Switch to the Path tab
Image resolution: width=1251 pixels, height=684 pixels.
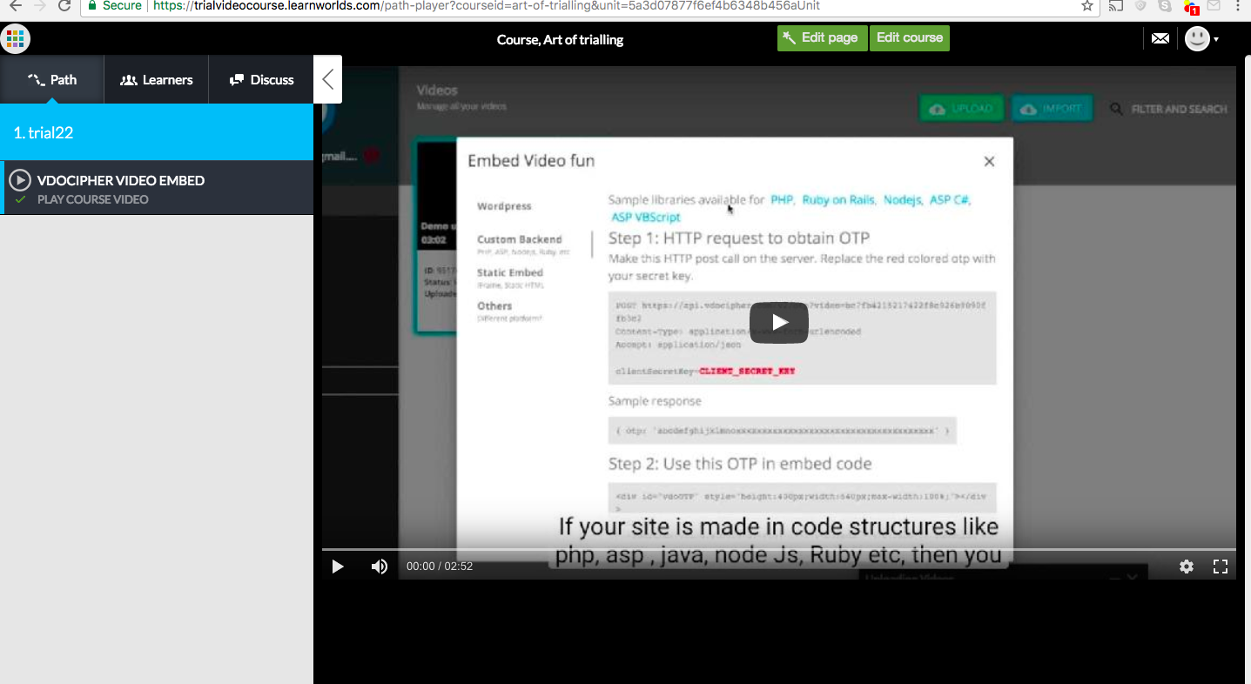point(52,79)
